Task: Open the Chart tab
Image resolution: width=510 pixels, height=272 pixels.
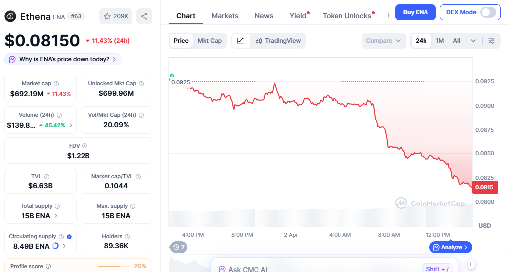Action: tap(186, 16)
